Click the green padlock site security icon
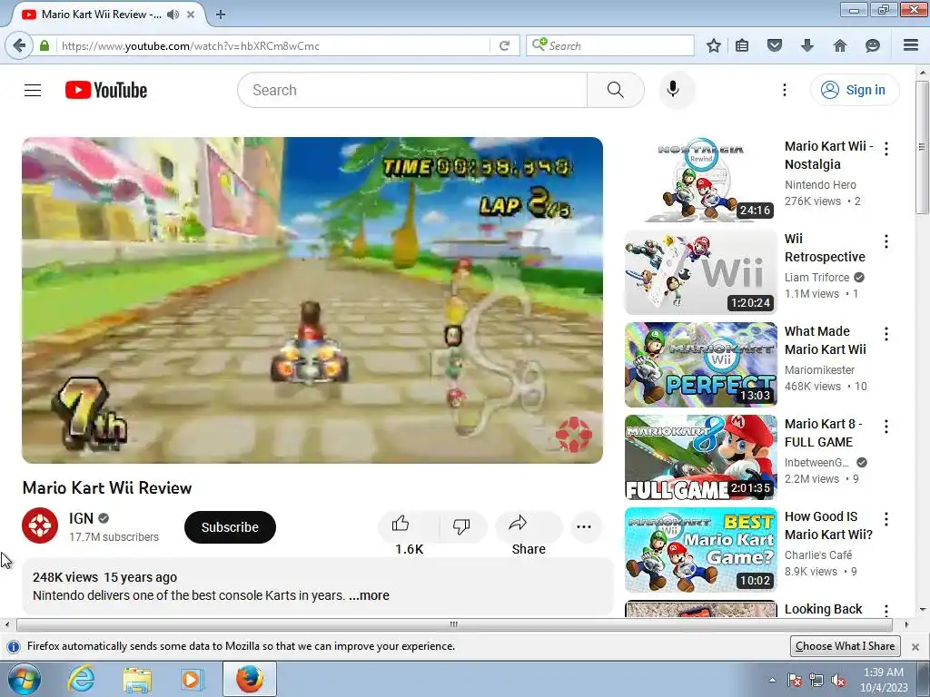930x697 pixels. pyautogui.click(x=45, y=45)
